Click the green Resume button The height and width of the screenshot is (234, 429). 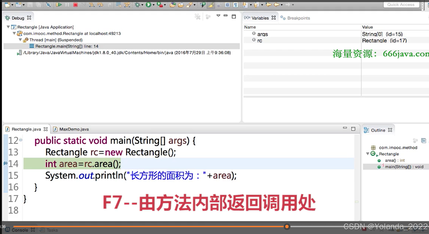tap(59, 5)
